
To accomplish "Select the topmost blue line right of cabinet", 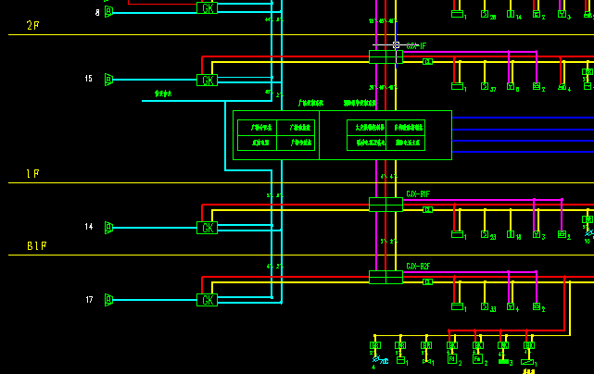I will pos(523,118).
